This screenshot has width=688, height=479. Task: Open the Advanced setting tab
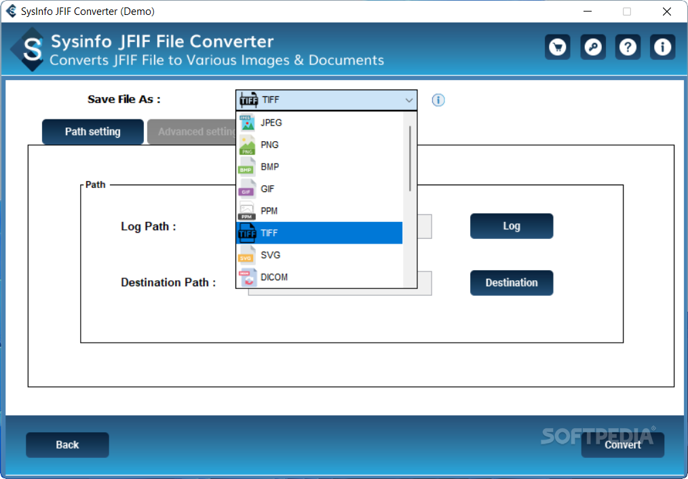(x=192, y=132)
